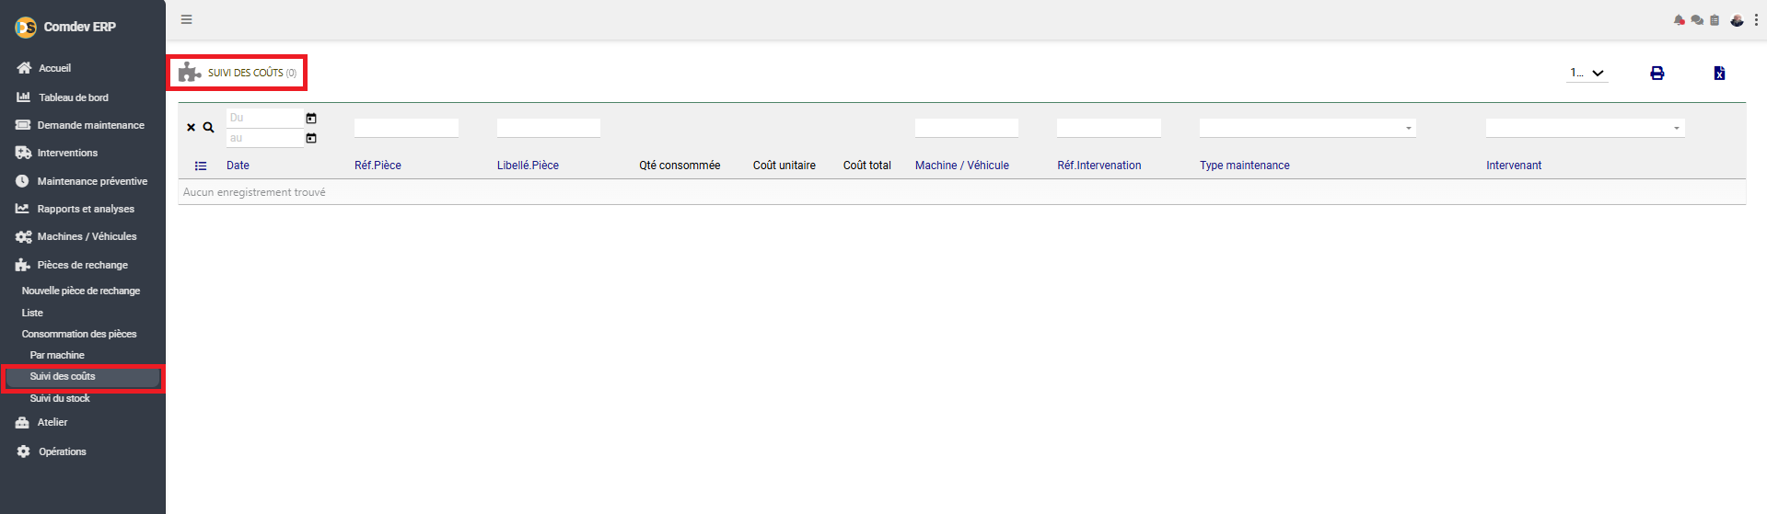The height and width of the screenshot is (514, 1767).
Task: Click the Comdev ERP logo
Action: click(x=26, y=28)
